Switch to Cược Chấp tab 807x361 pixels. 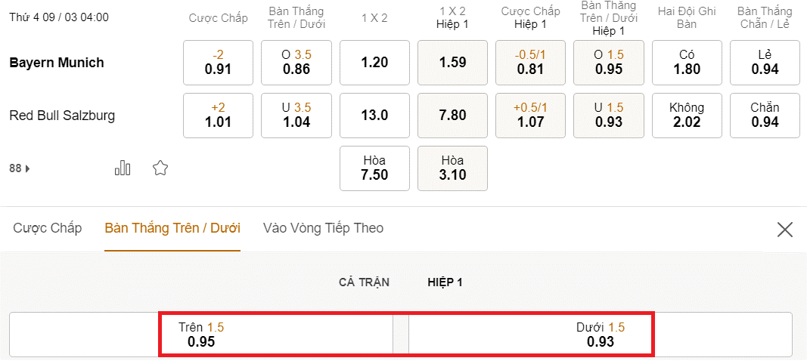[x=47, y=228]
